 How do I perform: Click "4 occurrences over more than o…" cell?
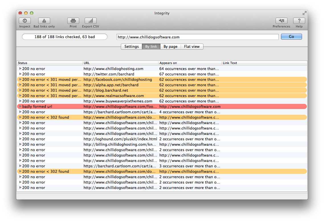190,112
